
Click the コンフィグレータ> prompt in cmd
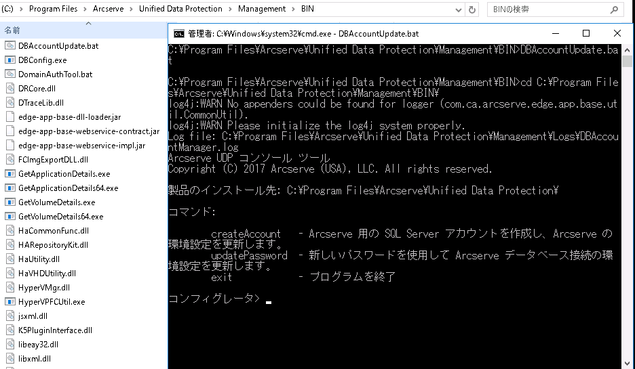tap(214, 299)
